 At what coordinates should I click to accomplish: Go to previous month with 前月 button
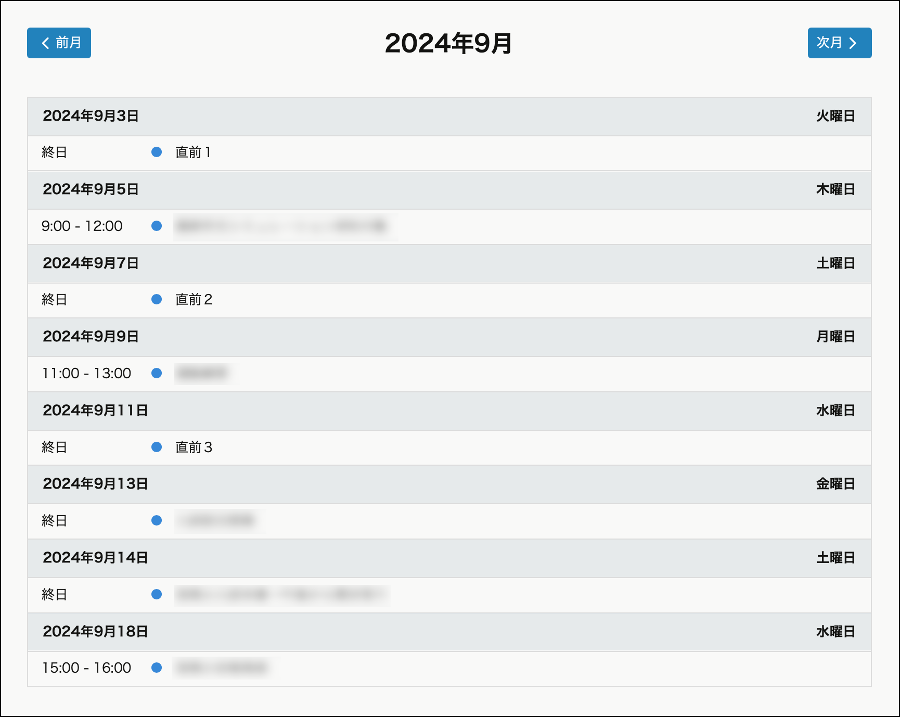(x=59, y=43)
